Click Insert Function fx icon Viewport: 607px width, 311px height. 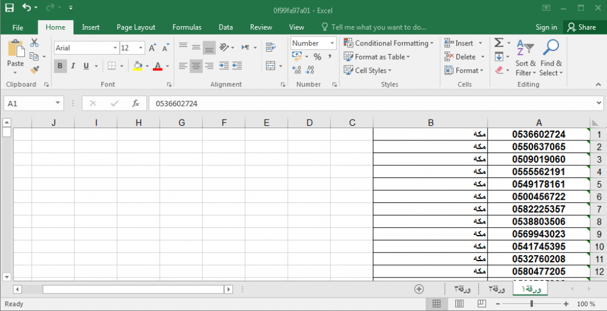136,103
